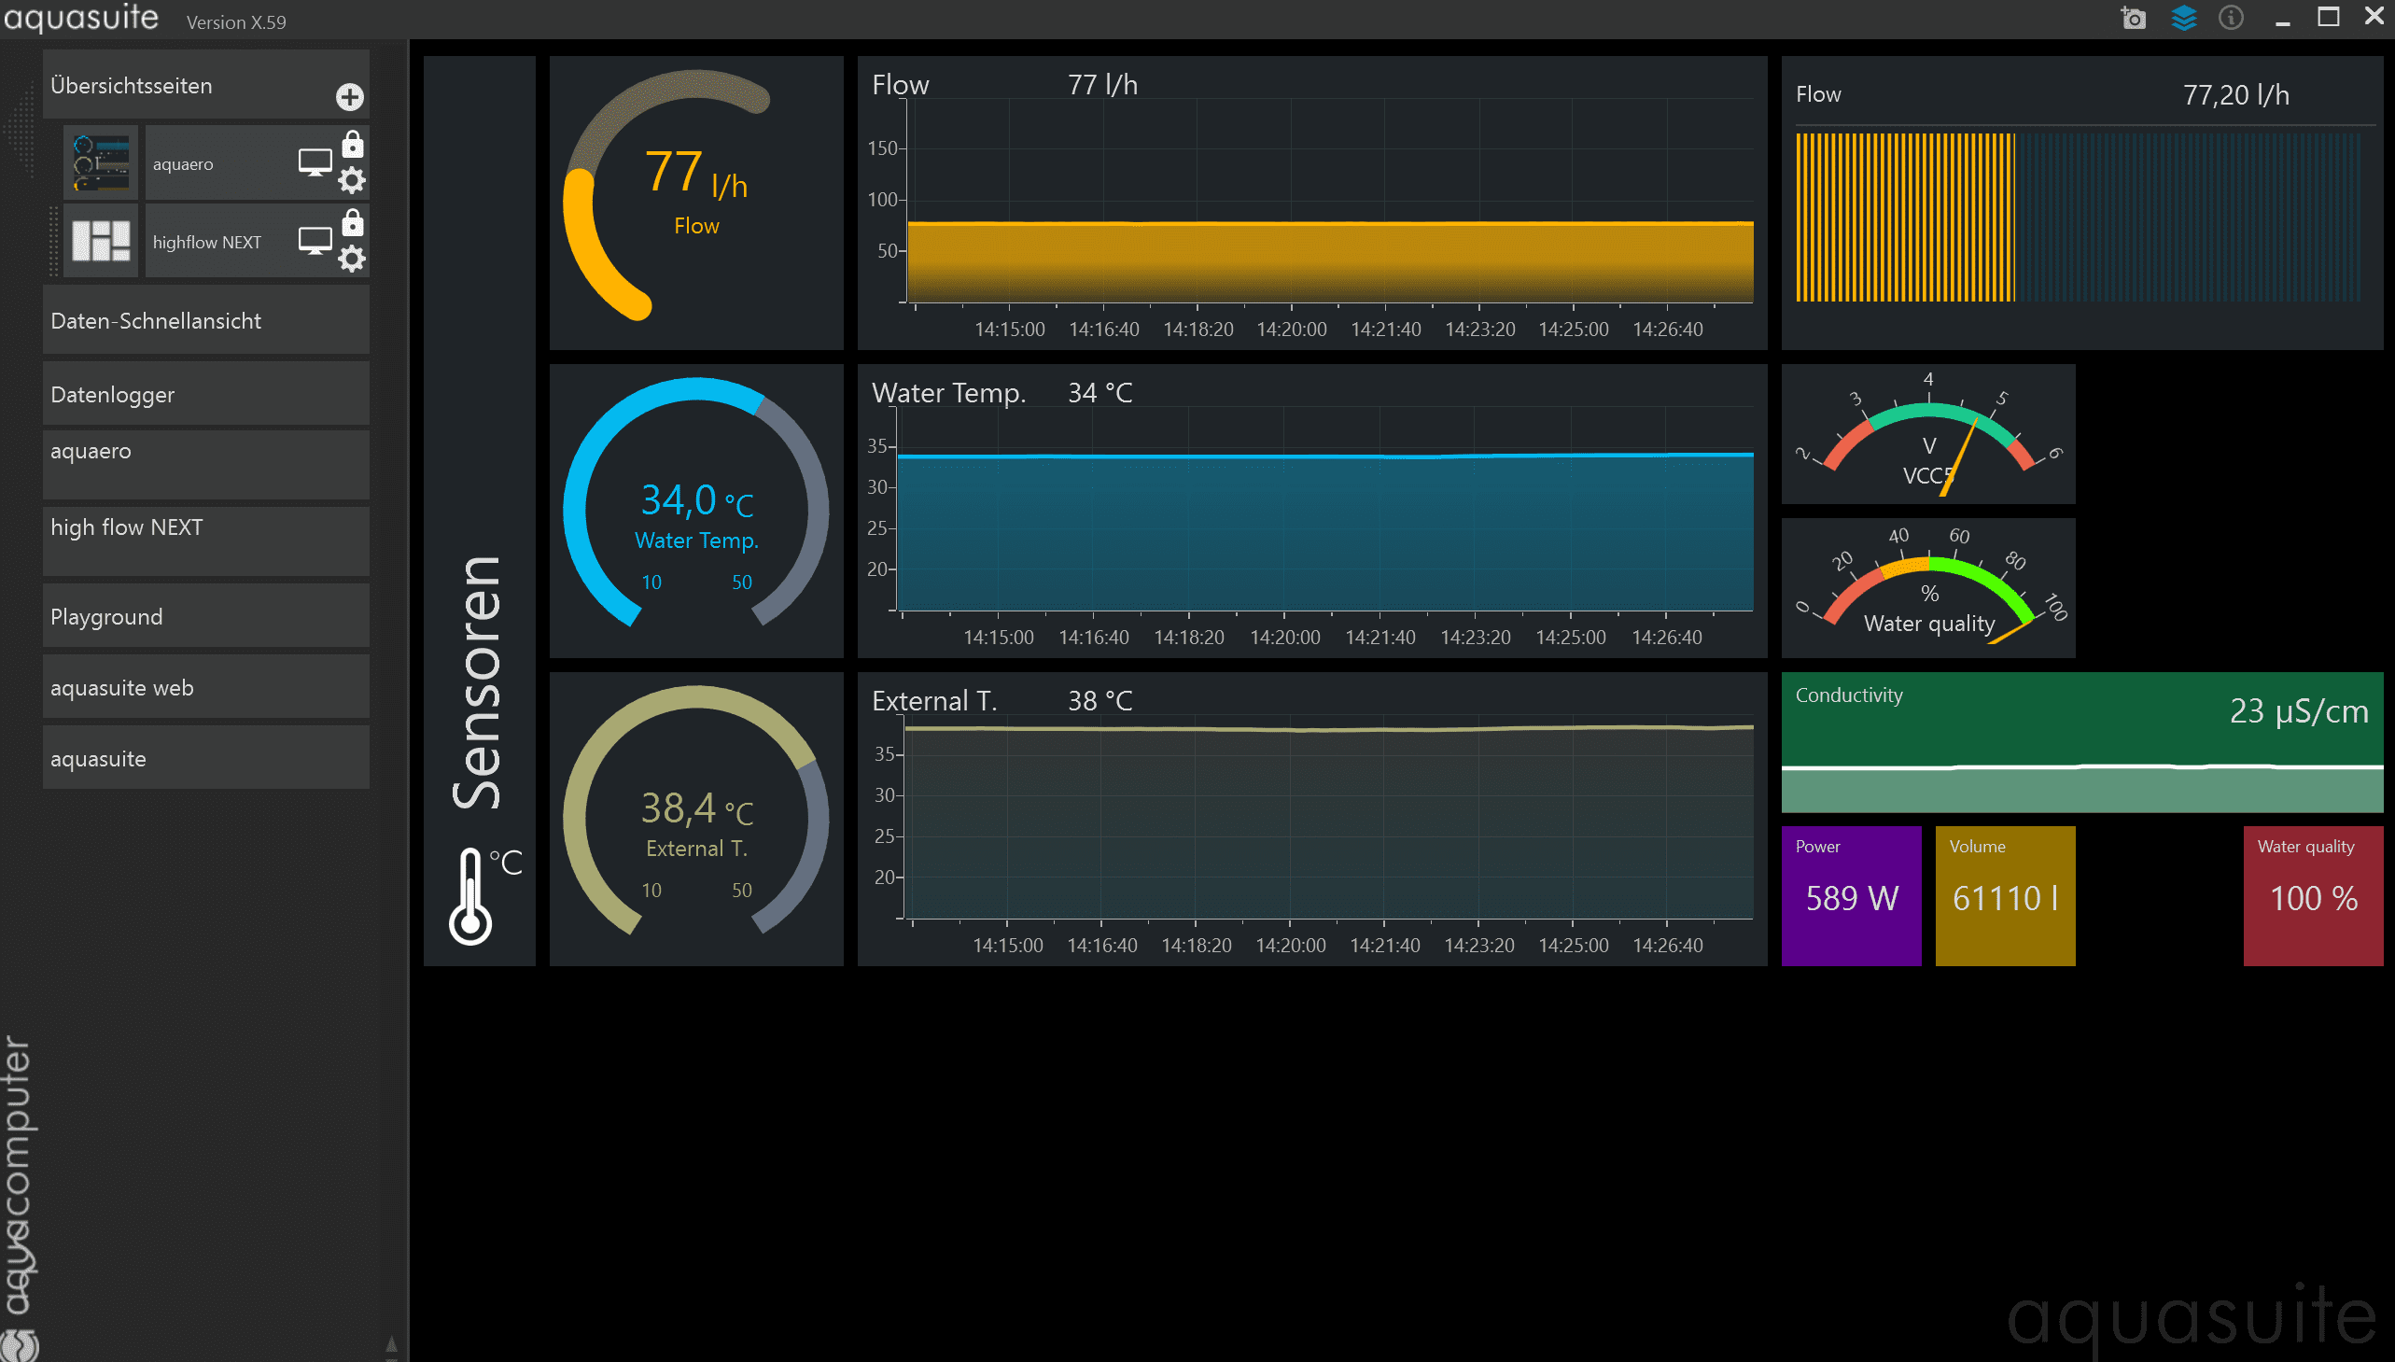Select the highflow NEXT overview page
2395x1362 pixels.
pos(207,243)
